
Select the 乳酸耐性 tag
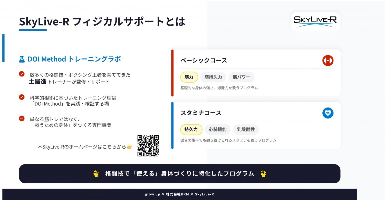(246, 129)
